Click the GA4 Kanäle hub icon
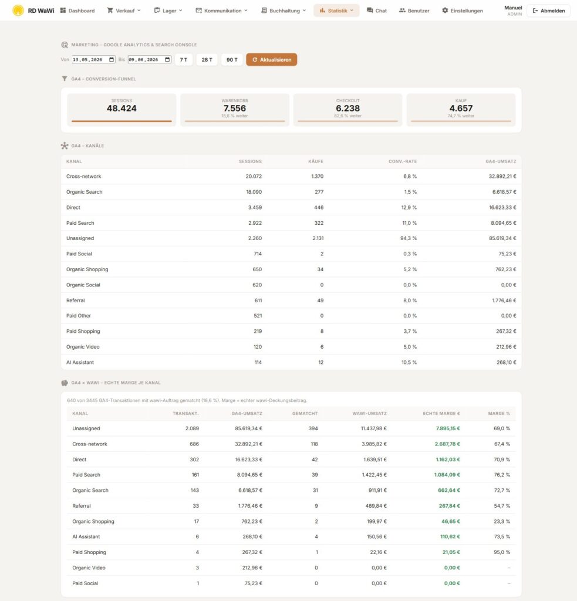Viewport: 577px width, 601px height. (65, 146)
